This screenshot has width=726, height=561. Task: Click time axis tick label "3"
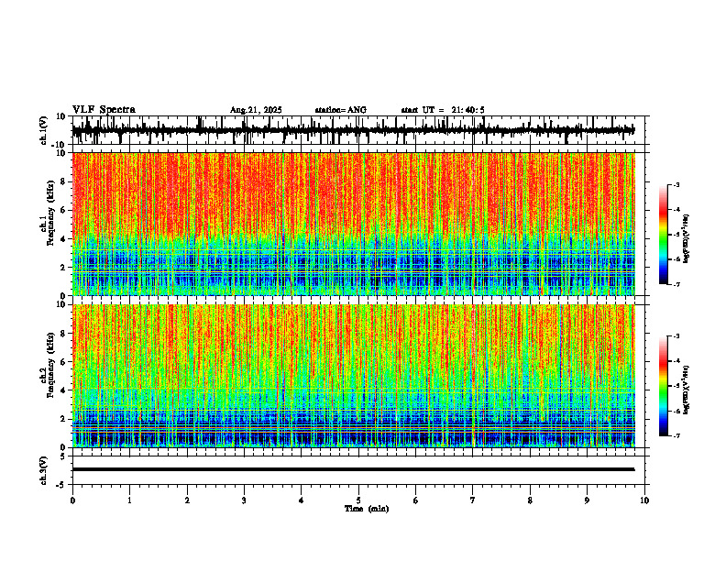(x=244, y=500)
